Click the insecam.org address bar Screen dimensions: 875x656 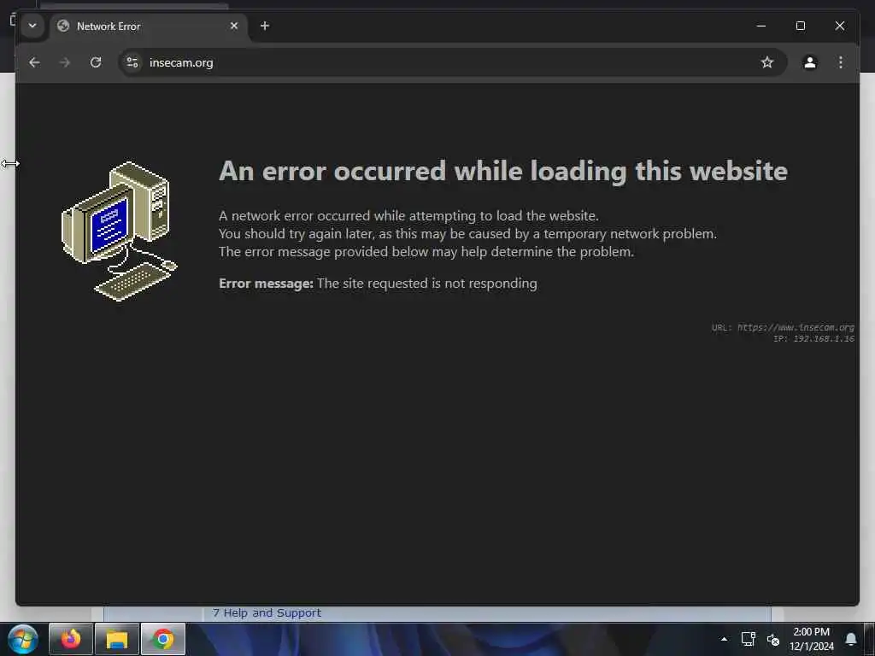click(x=452, y=62)
